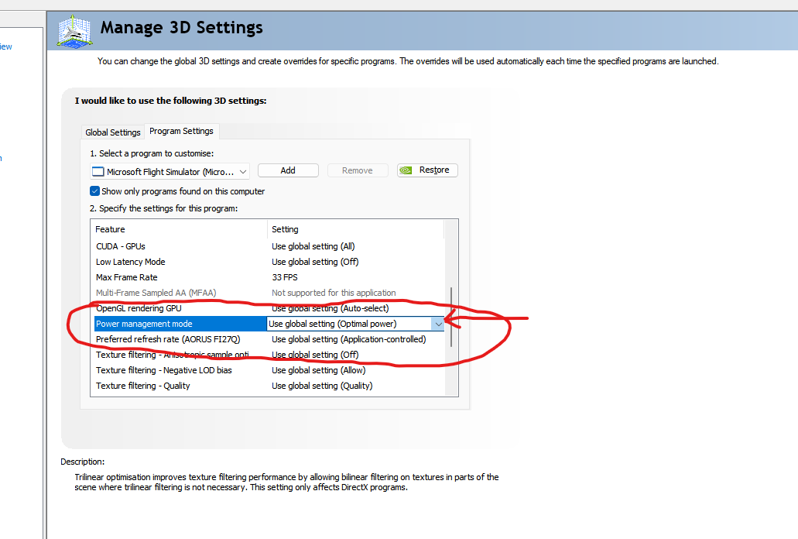Select the CUDA - GPUs feature row
This screenshot has height=539, width=798.
pos(121,246)
